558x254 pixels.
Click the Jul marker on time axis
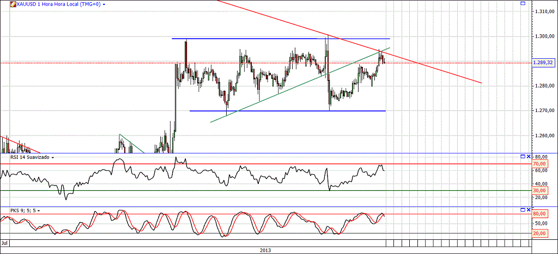[x=4, y=243]
